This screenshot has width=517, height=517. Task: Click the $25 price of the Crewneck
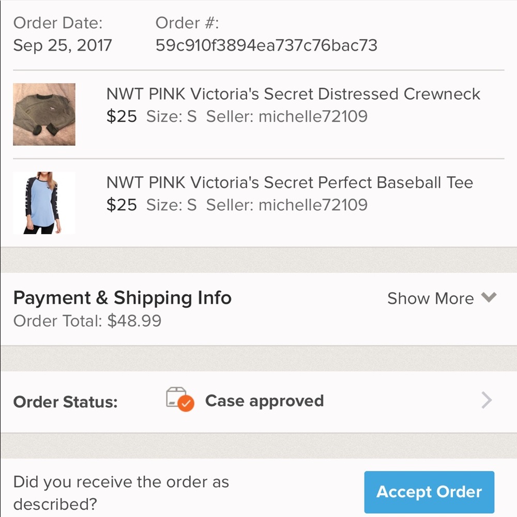[x=121, y=116]
